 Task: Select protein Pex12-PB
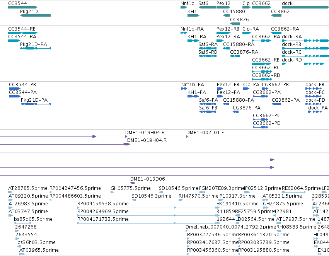220,89
